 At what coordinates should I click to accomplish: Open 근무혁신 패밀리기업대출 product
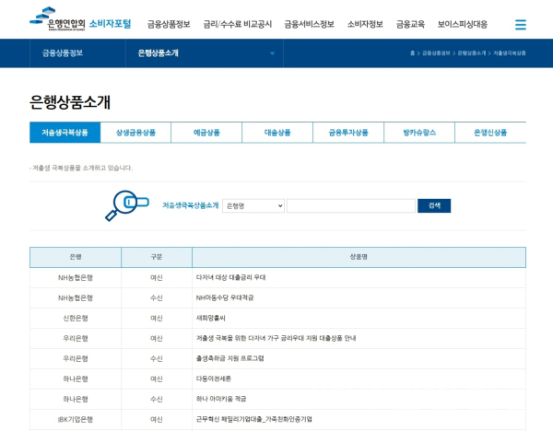coord(254,419)
